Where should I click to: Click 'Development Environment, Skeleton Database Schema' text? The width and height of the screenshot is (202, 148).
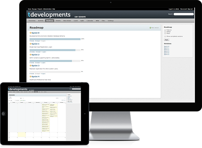click(47, 36)
